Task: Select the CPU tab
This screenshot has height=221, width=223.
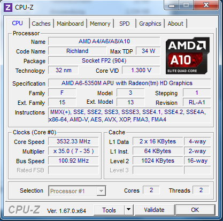Action: pos(18,23)
